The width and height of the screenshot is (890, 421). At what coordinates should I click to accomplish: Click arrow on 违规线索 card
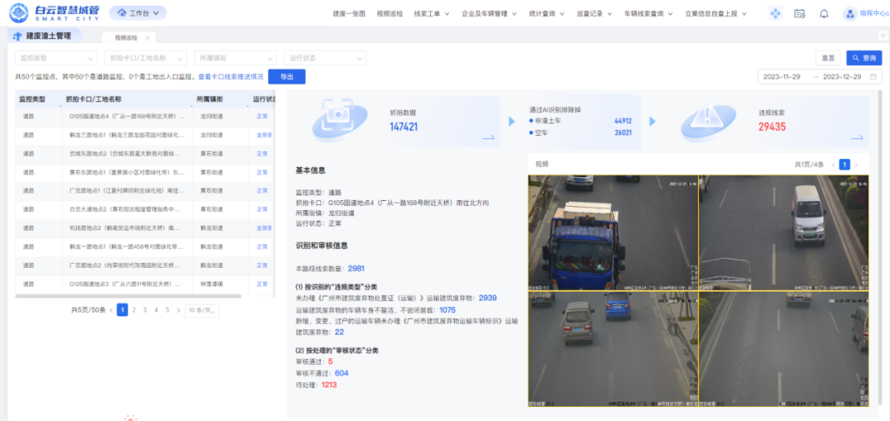point(857,138)
